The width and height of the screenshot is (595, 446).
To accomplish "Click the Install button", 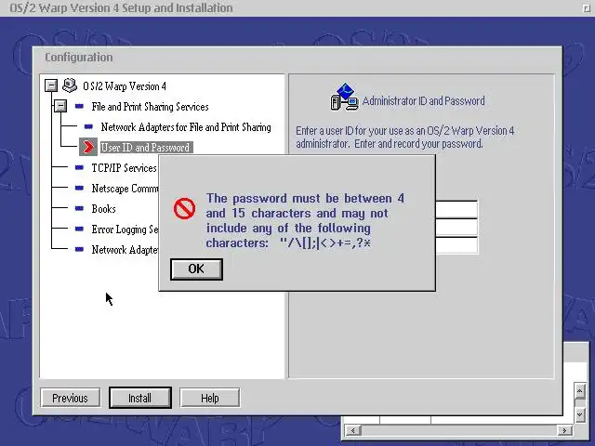I will coord(140,399).
